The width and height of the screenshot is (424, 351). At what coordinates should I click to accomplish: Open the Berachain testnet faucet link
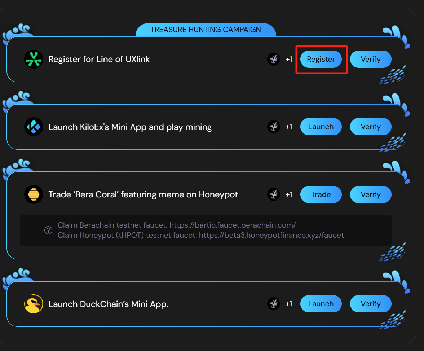233,225
